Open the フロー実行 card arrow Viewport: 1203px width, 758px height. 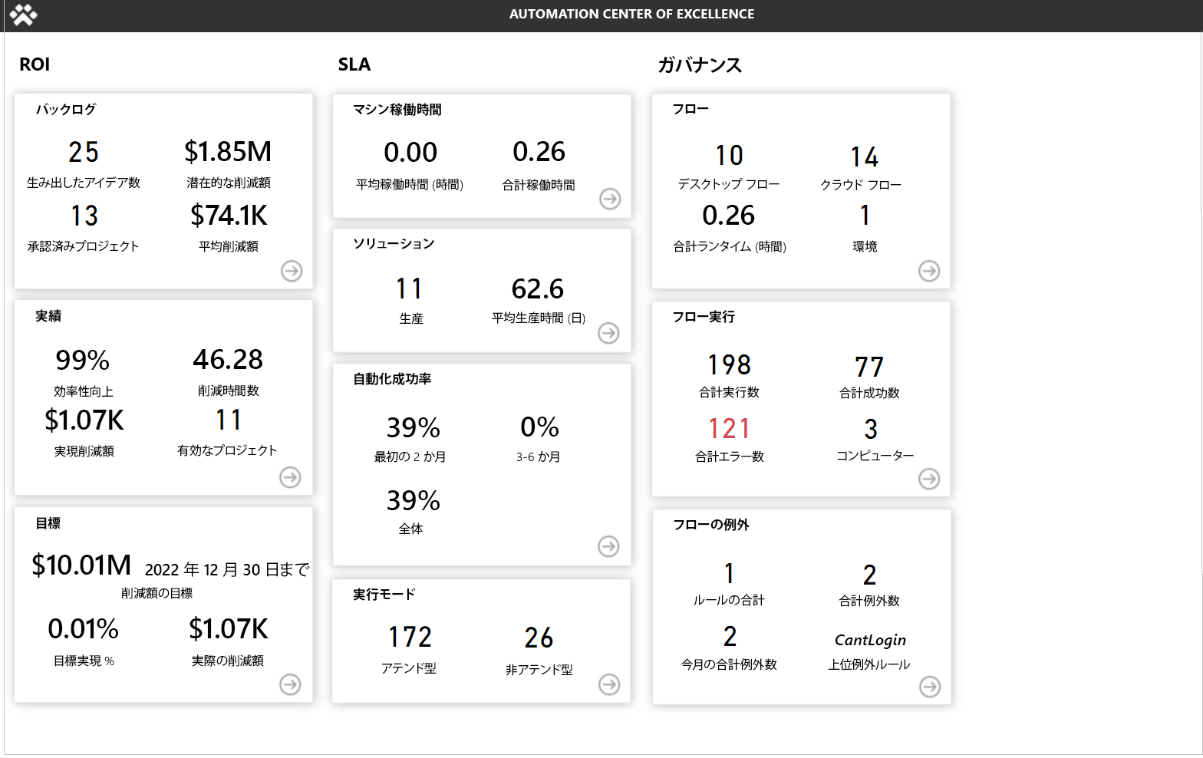click(x=929, y=479)
